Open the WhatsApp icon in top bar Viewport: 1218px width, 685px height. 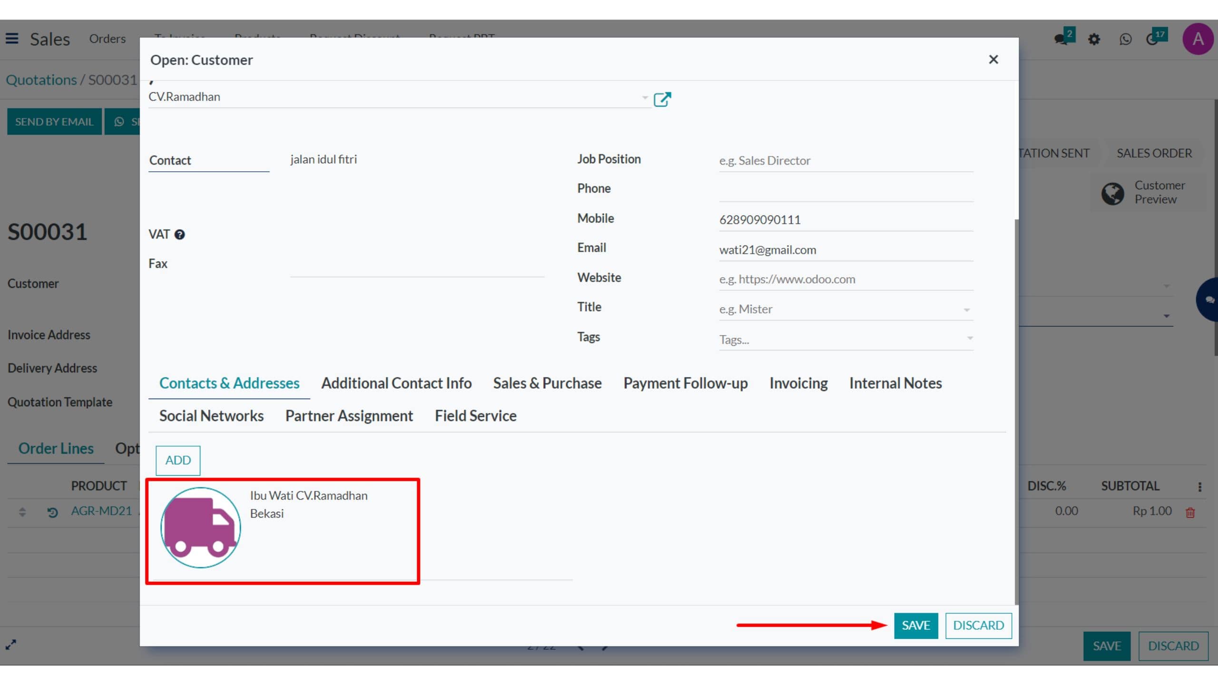click(1125, 39)
